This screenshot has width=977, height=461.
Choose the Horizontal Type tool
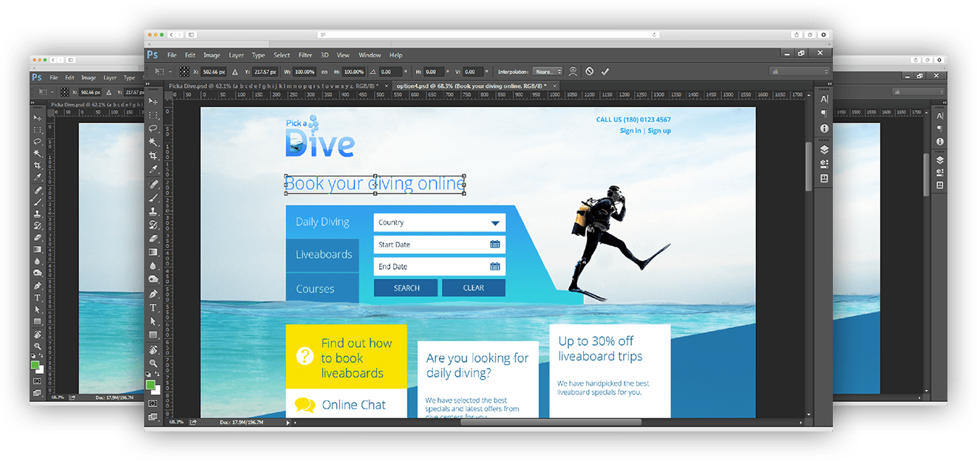153,307
